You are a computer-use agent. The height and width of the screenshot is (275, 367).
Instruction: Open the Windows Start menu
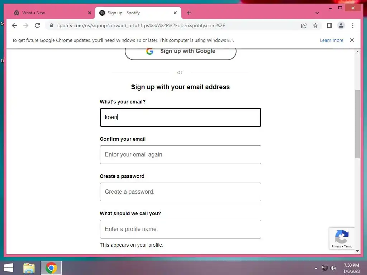click(9, 268)
